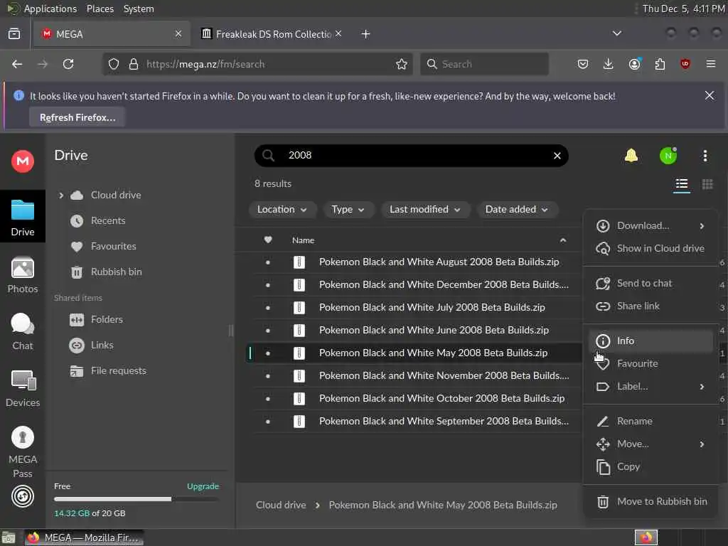This screenshot has height=546, width=728.
Task: Open Firefox hamburger menu
Action: (x=711, y=64)
